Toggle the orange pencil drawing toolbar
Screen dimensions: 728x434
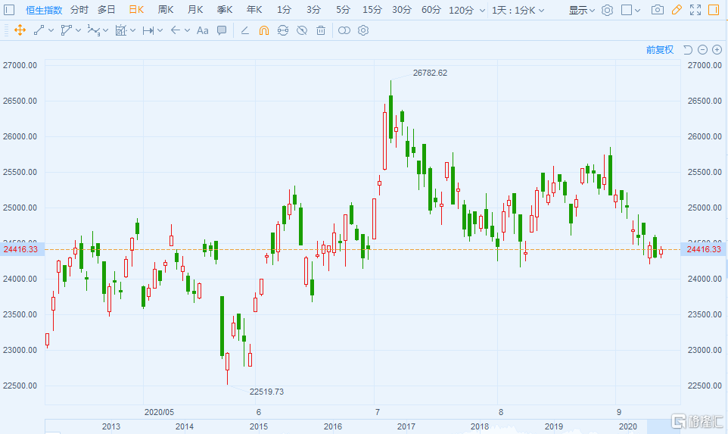point(677,10)
